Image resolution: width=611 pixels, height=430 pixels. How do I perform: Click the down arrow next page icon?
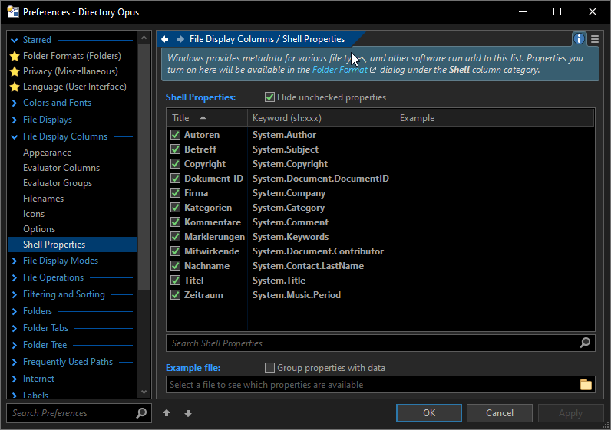coord(188,413)
